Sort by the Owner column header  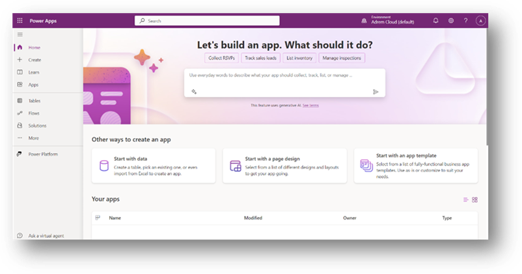[350, 218]
